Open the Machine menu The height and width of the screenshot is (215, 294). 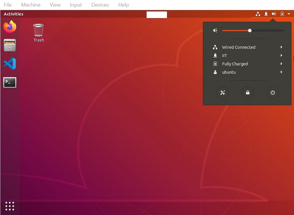tap(31, 5)
